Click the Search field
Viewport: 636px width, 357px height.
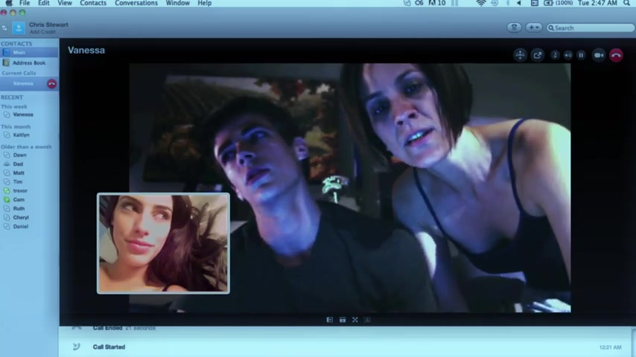[x=588, y=28]
